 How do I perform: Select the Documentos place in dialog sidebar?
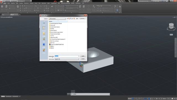(x=44, y=29)
